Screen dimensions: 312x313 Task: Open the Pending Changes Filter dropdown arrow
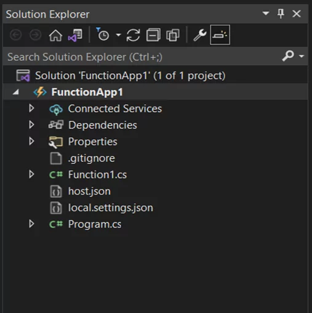(118, 35)
